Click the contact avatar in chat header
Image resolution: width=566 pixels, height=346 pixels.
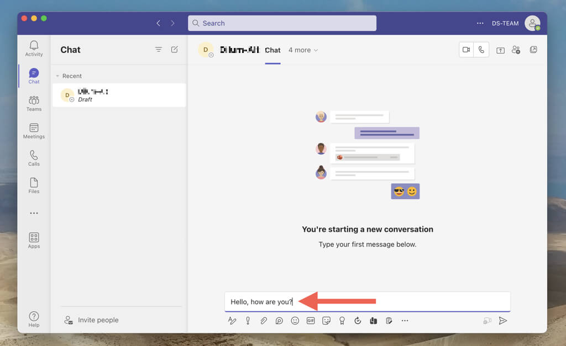coord(206,50)
